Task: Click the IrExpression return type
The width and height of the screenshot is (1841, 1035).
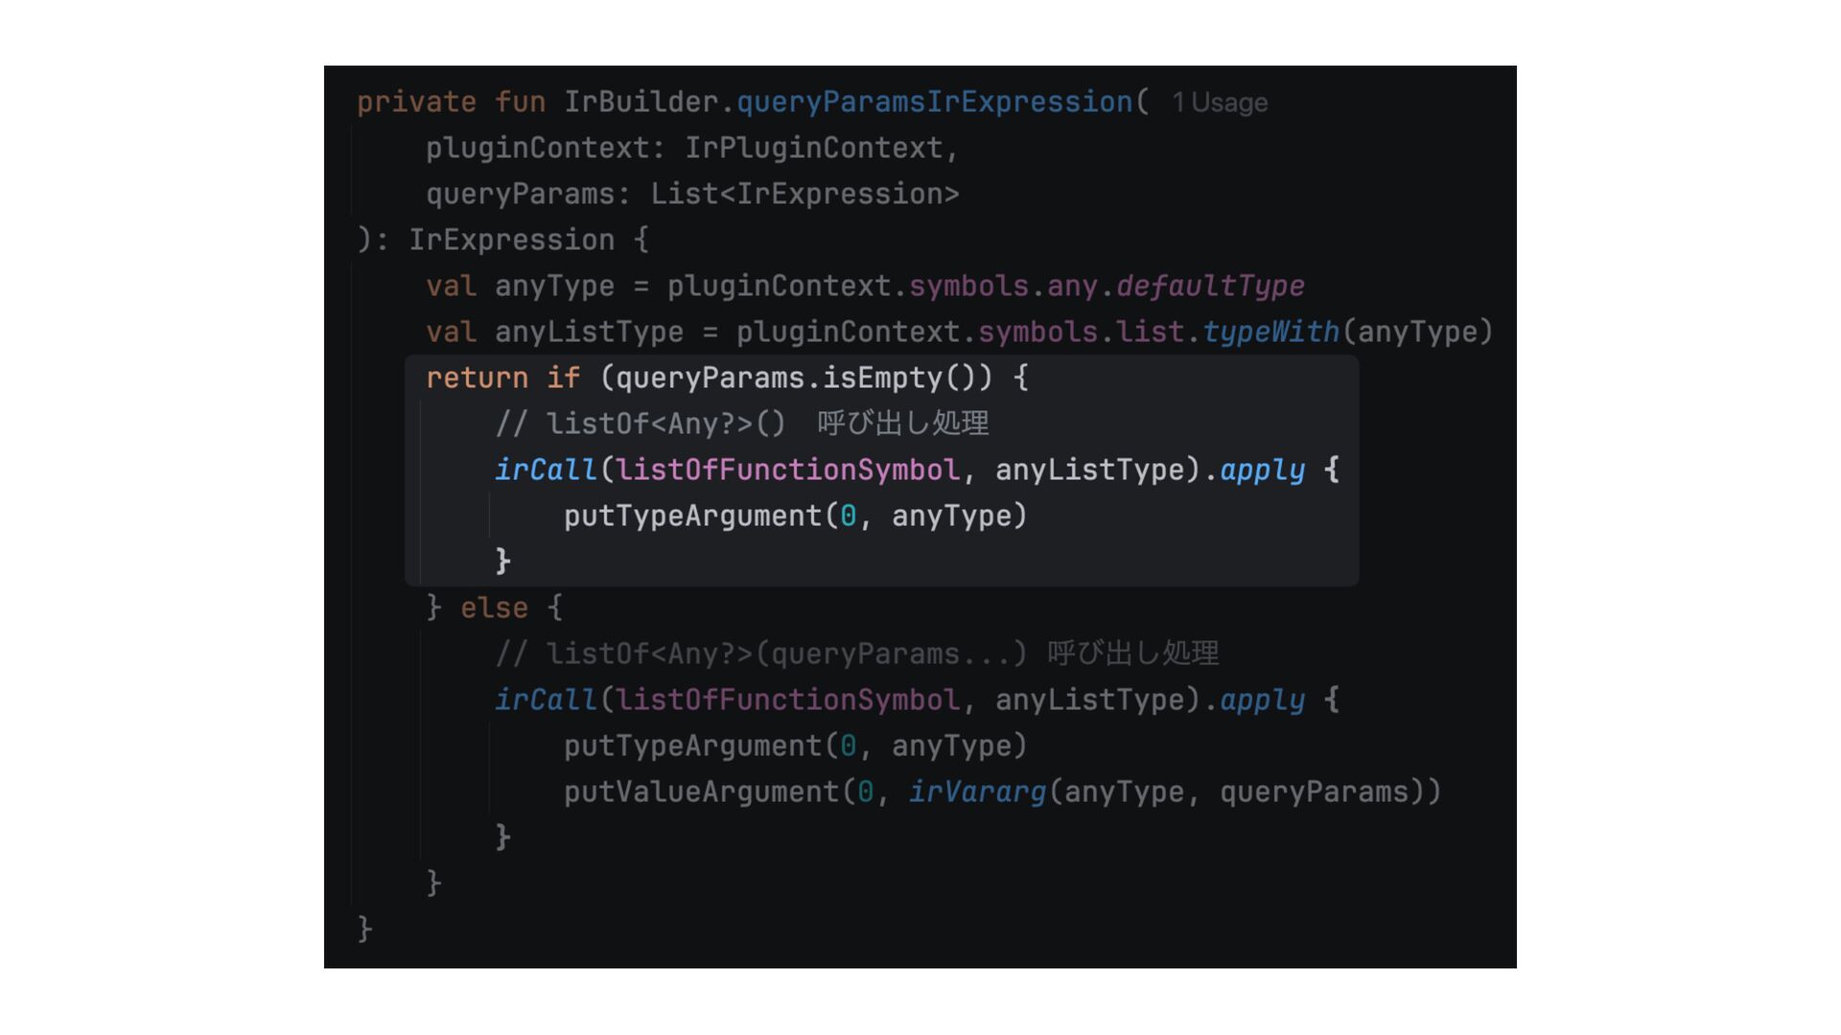Action: point(511,240)
